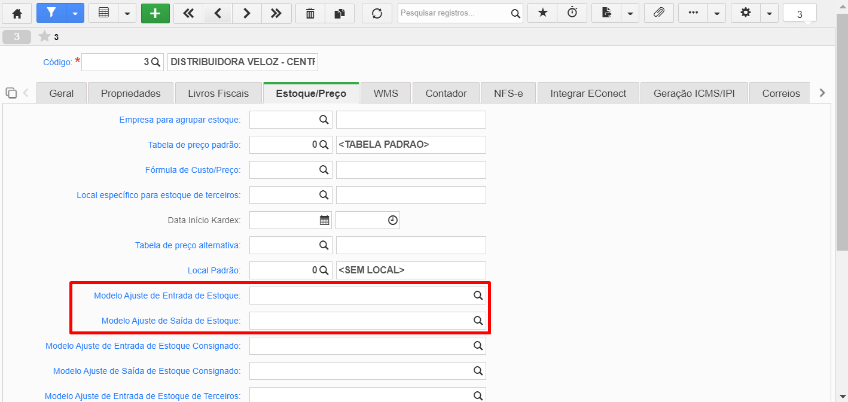Open the stopwatch timer button
848x402 pixels.
point(572,13)
